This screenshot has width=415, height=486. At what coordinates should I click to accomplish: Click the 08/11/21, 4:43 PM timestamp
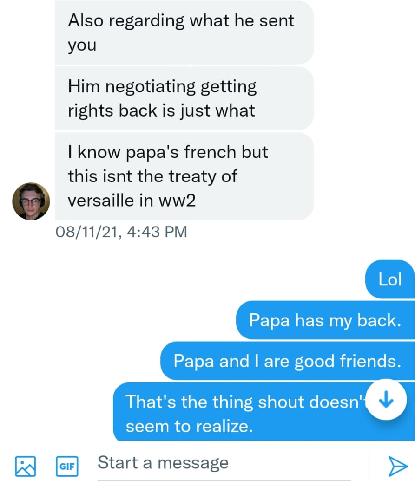[x=121, y=231]
